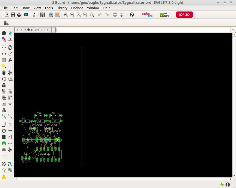Select the Ratsnest tool

coord(4,164)
